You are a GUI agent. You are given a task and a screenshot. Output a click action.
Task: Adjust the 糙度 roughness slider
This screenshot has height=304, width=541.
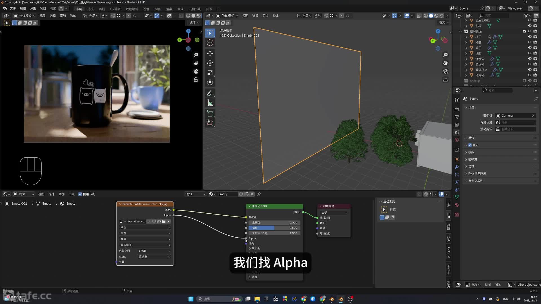(x=274, y=228)
